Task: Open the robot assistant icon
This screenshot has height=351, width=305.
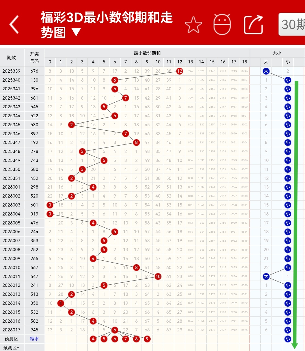Action: pyautogui.click(x=222, y=24)
